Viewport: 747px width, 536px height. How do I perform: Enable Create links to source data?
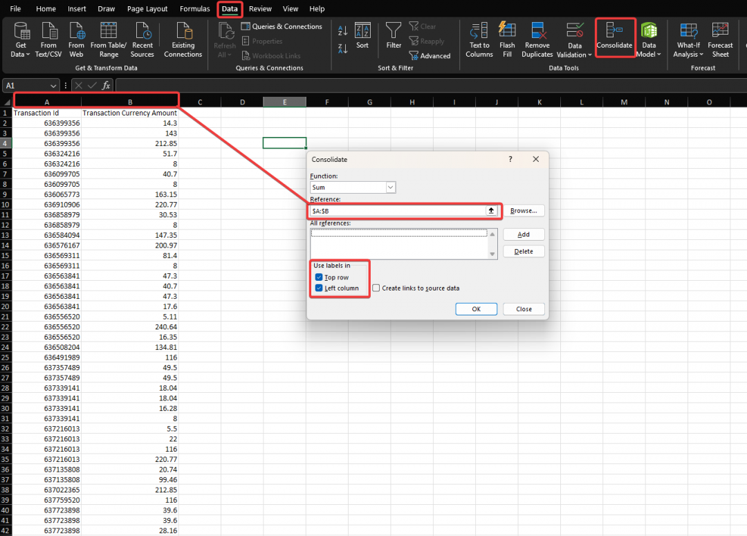377,288
